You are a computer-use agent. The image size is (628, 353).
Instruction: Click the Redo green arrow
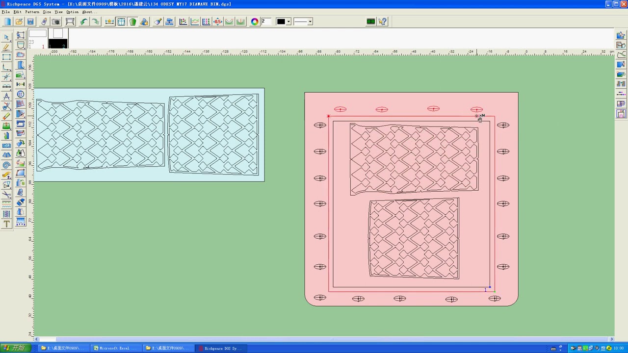[x=95, y=22]
